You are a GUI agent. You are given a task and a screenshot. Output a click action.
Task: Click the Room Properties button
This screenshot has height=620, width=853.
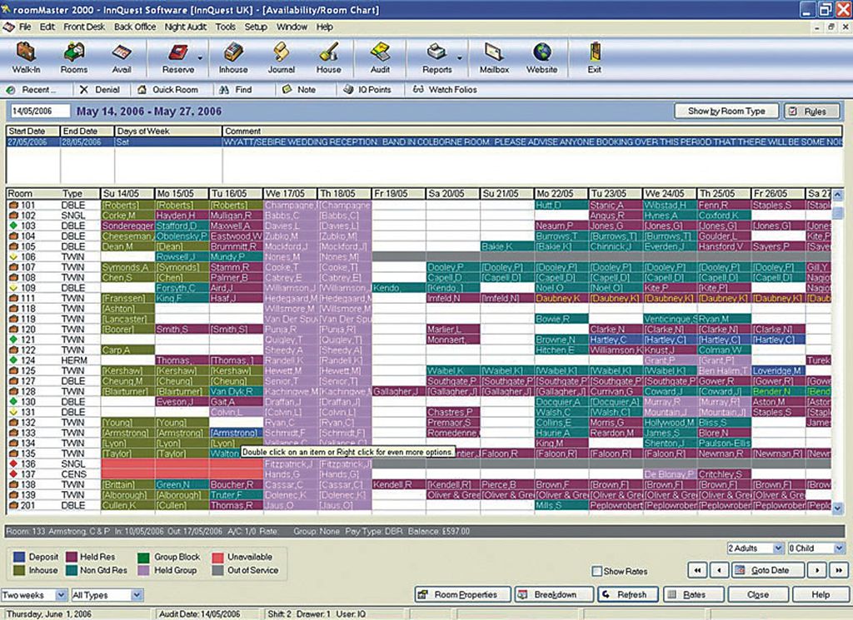(x=462, y=595)
